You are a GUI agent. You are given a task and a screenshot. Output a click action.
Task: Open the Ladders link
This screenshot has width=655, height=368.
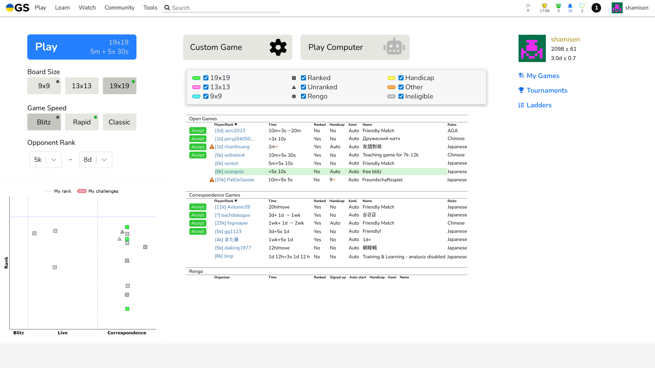(539, 105)
